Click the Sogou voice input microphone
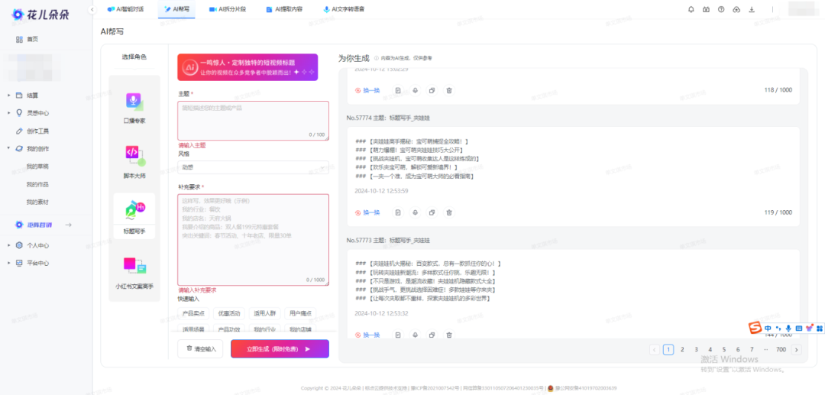The width and height of the screenshot is (825, 395). click(x=788, y=329)
